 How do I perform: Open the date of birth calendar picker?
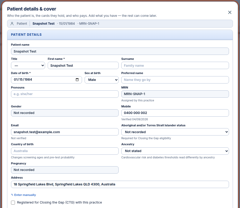[77, 80]
